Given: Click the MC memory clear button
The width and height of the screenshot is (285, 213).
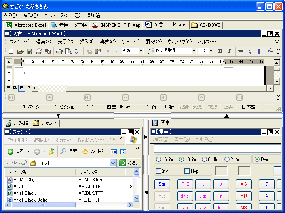Looking at the screenshot, I should pos(243,184).
